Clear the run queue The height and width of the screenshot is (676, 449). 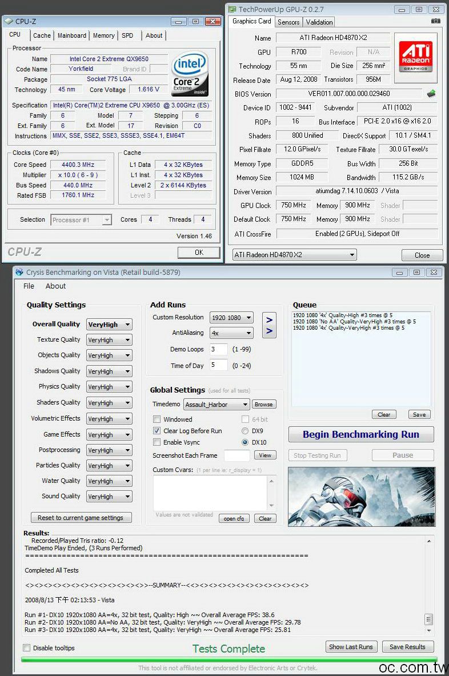pyautogui.click(x=384, y=414)
